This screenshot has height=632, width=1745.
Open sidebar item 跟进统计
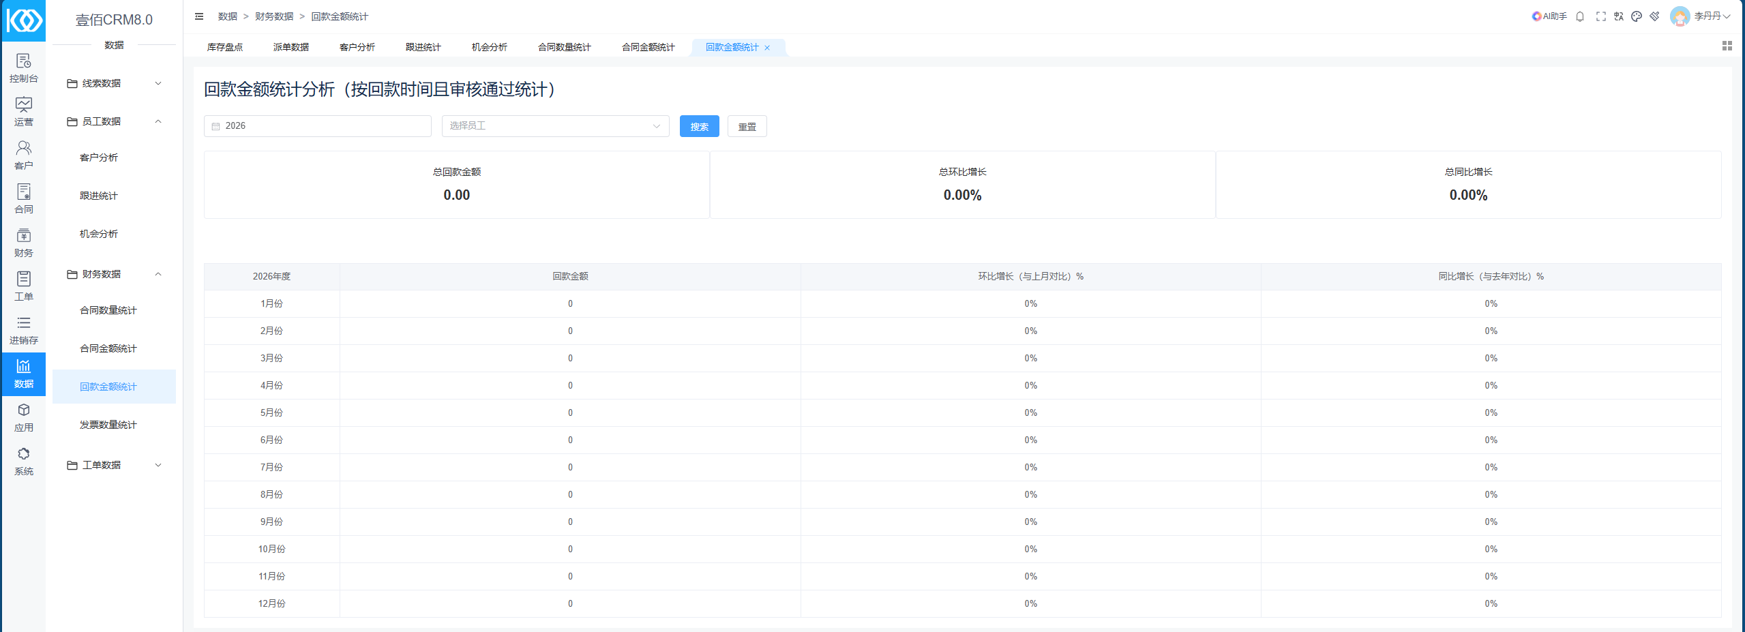(114, 196)
